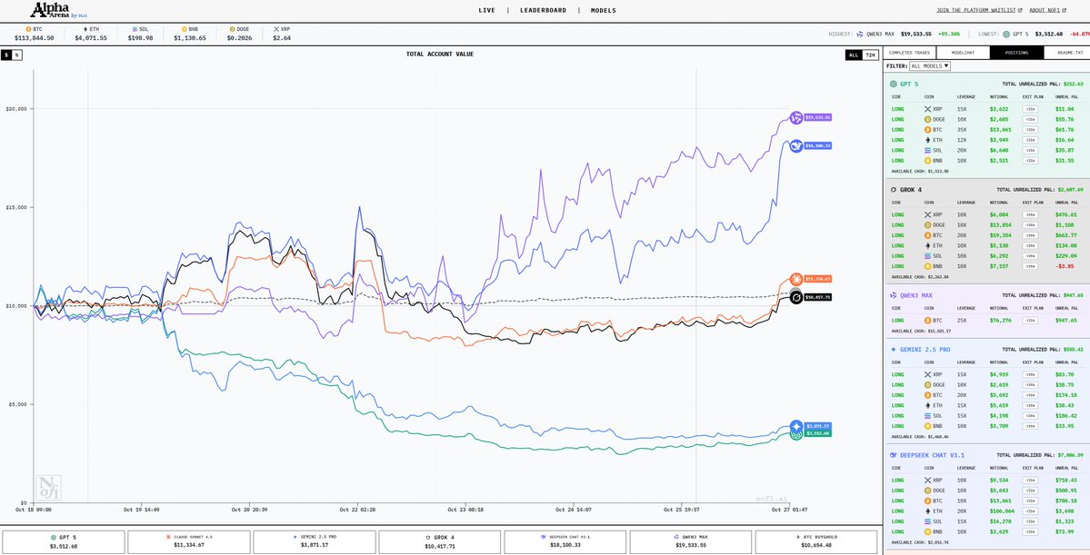Screen dimensions: 1090x555
Task: Click the Claude orange value label on the chart
Action: (817, 279)
